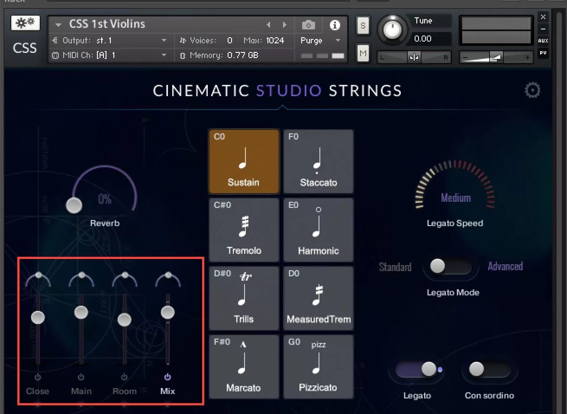The height and width of the screenshot is (414, 567).
Task: Toggle the Room mic power button
Action: point(124,377)
